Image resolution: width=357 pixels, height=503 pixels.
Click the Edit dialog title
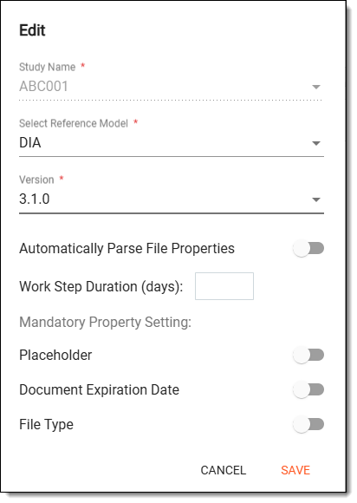click(x=32, y=30)
